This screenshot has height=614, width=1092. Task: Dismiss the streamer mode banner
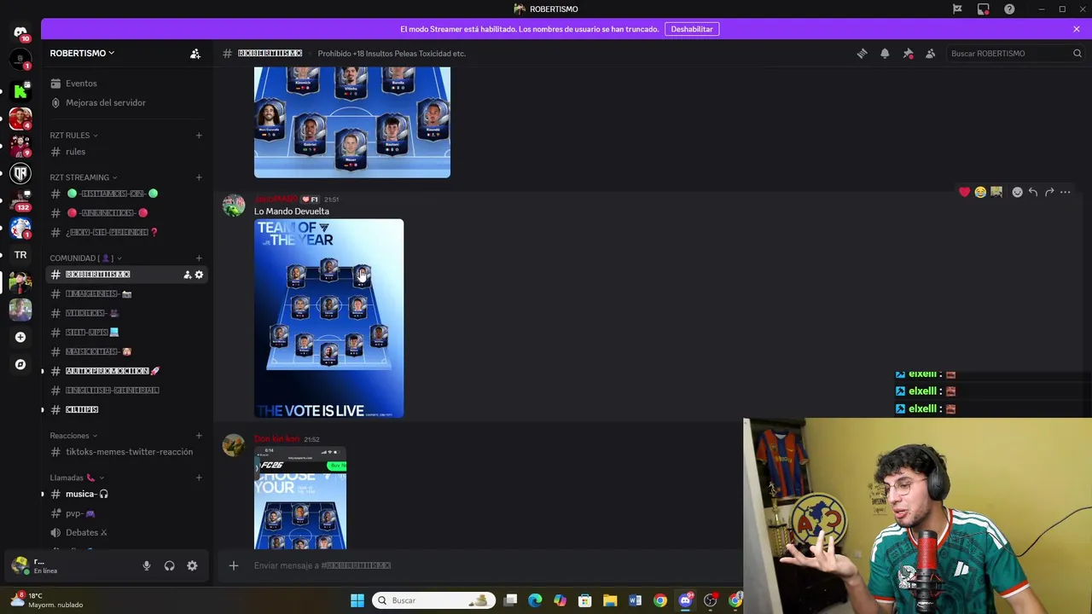point(1076,29)
